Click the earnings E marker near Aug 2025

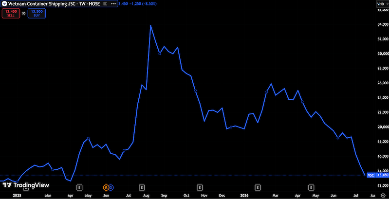pyautogui.click(x=142, y=187)
